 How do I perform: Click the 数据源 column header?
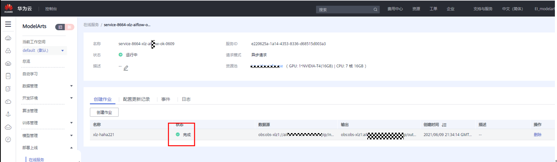pos(264,125)
